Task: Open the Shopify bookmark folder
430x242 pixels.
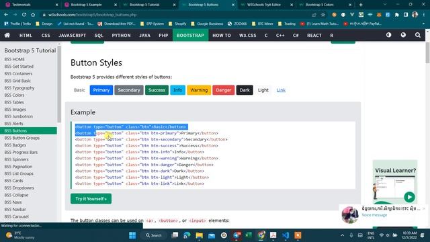Action: [177, 24]
